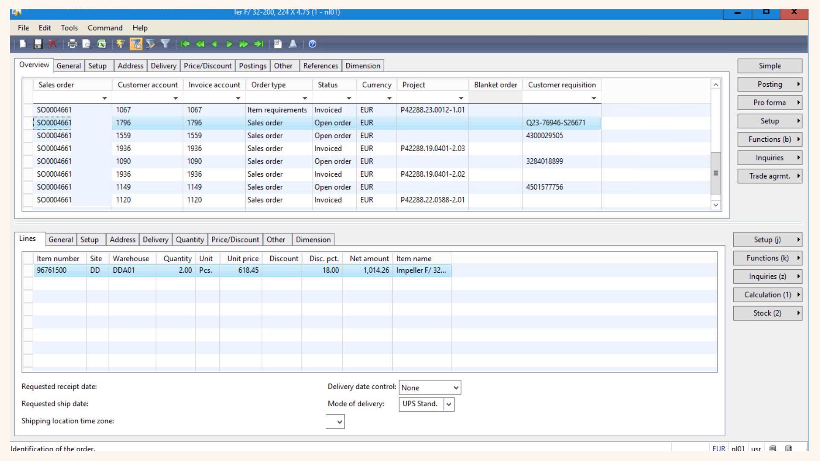The height and width of the screenshot is (461, 820).
Task: Click the red X delete record icon
Action: point(53,44)
